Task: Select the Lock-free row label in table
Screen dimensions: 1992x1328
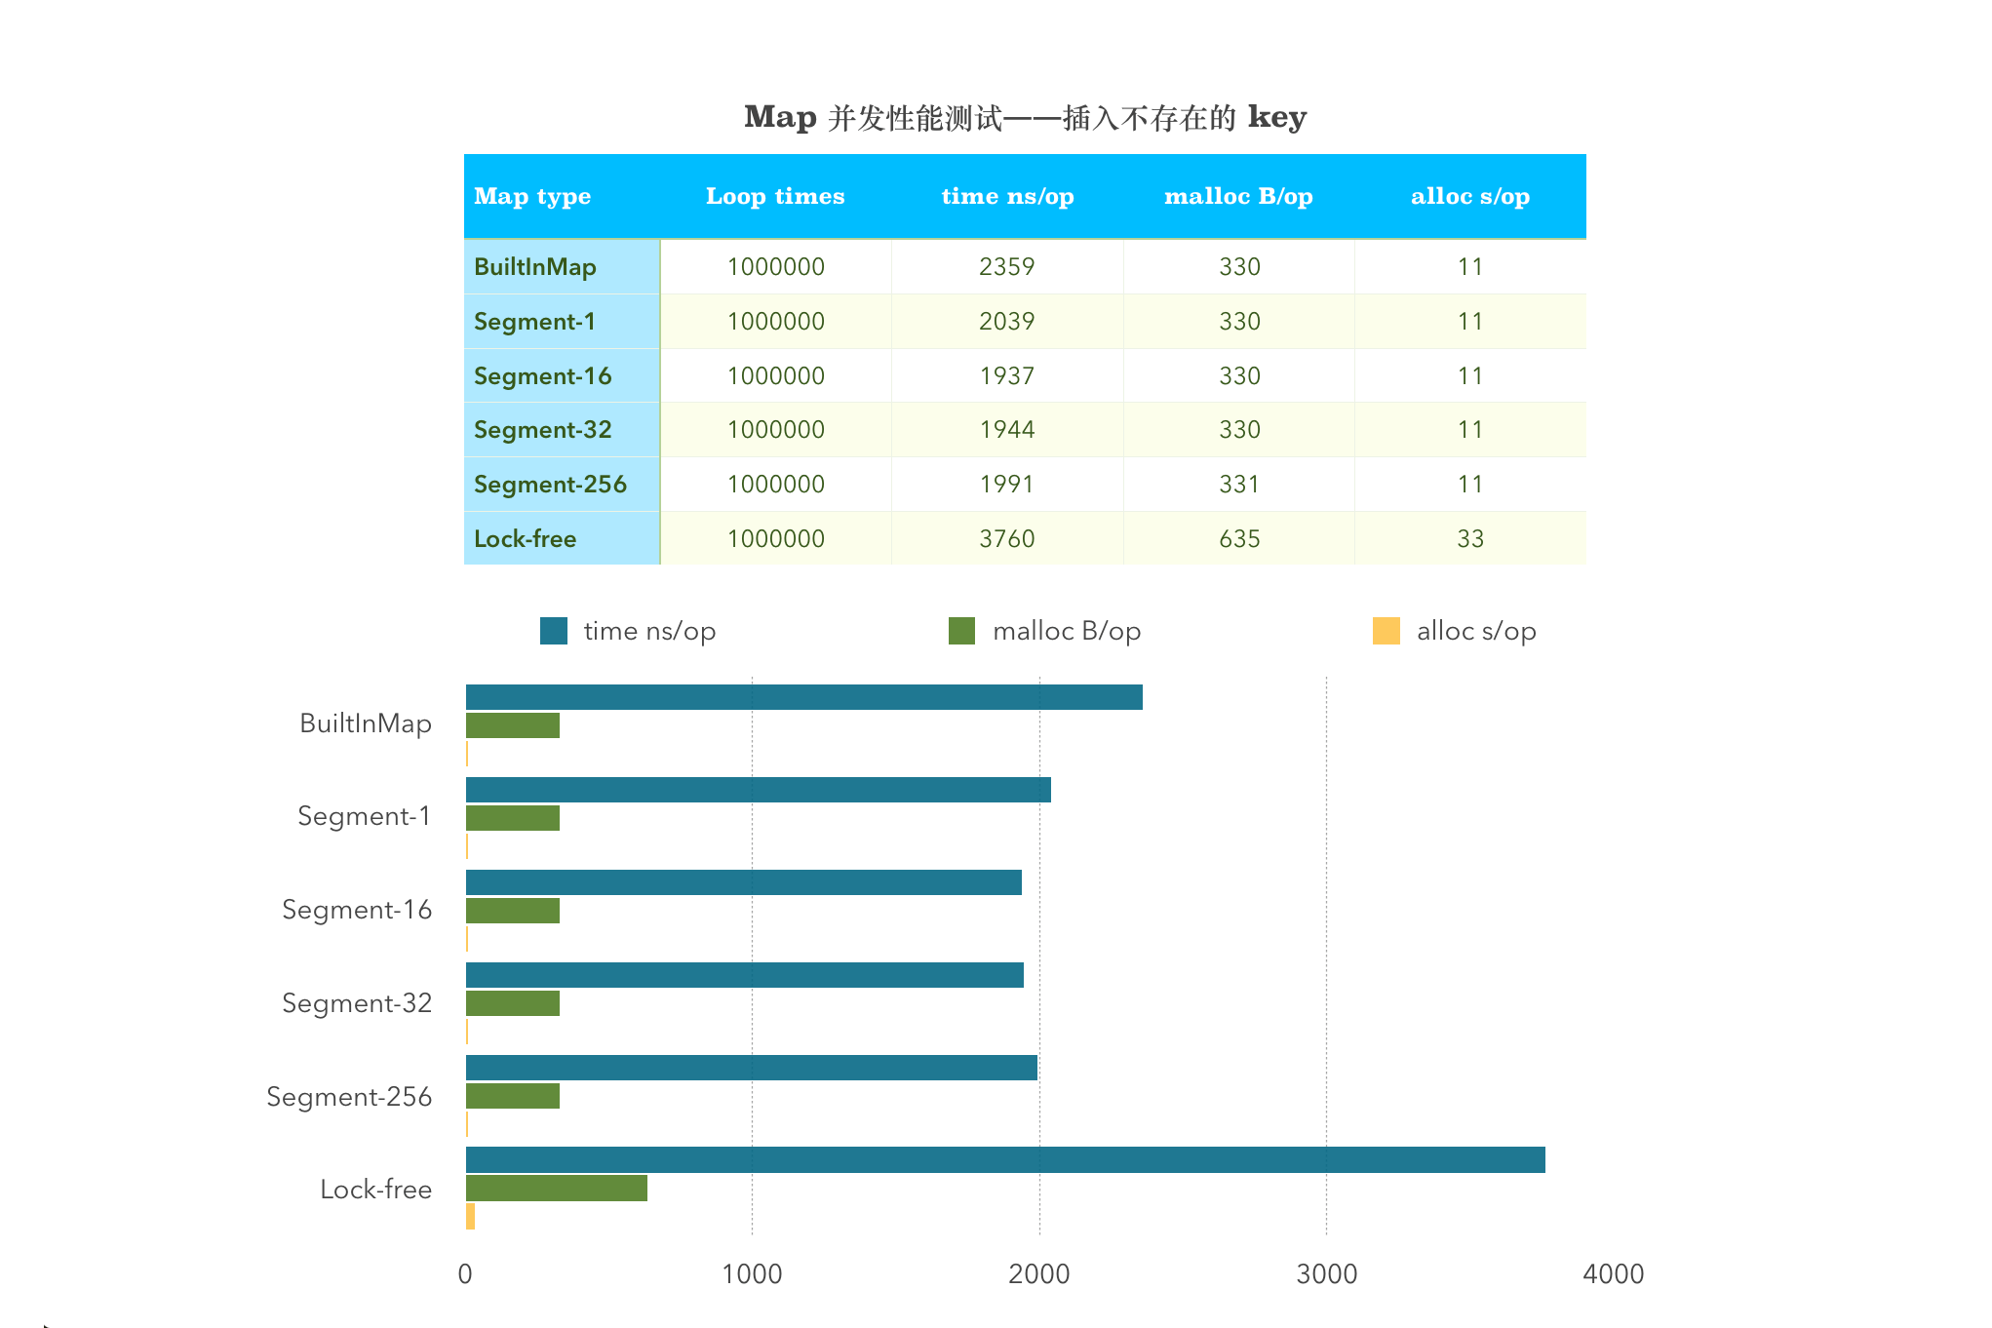Action: click(525, 539)
